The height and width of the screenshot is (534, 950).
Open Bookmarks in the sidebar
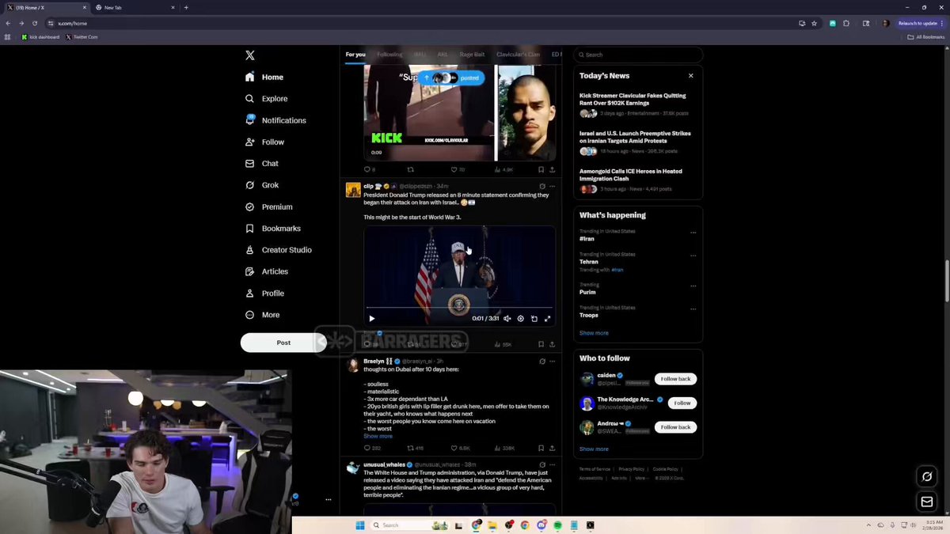pyautogui.click(x=273, y=229)
